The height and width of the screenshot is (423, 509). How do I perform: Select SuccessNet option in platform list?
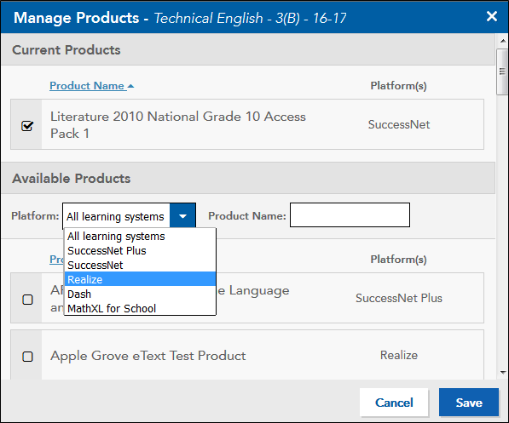click(x=140, y=266)
